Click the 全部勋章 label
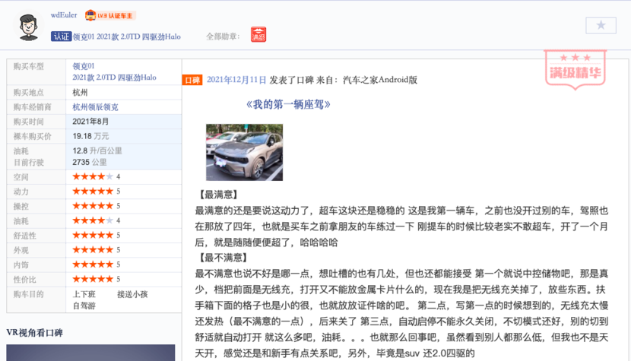 223,36
